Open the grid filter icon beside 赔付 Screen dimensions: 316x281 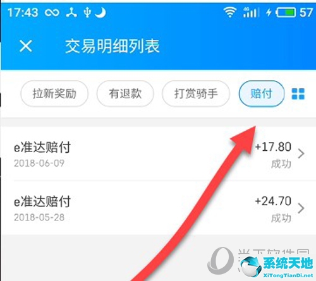tap(298, 93)
